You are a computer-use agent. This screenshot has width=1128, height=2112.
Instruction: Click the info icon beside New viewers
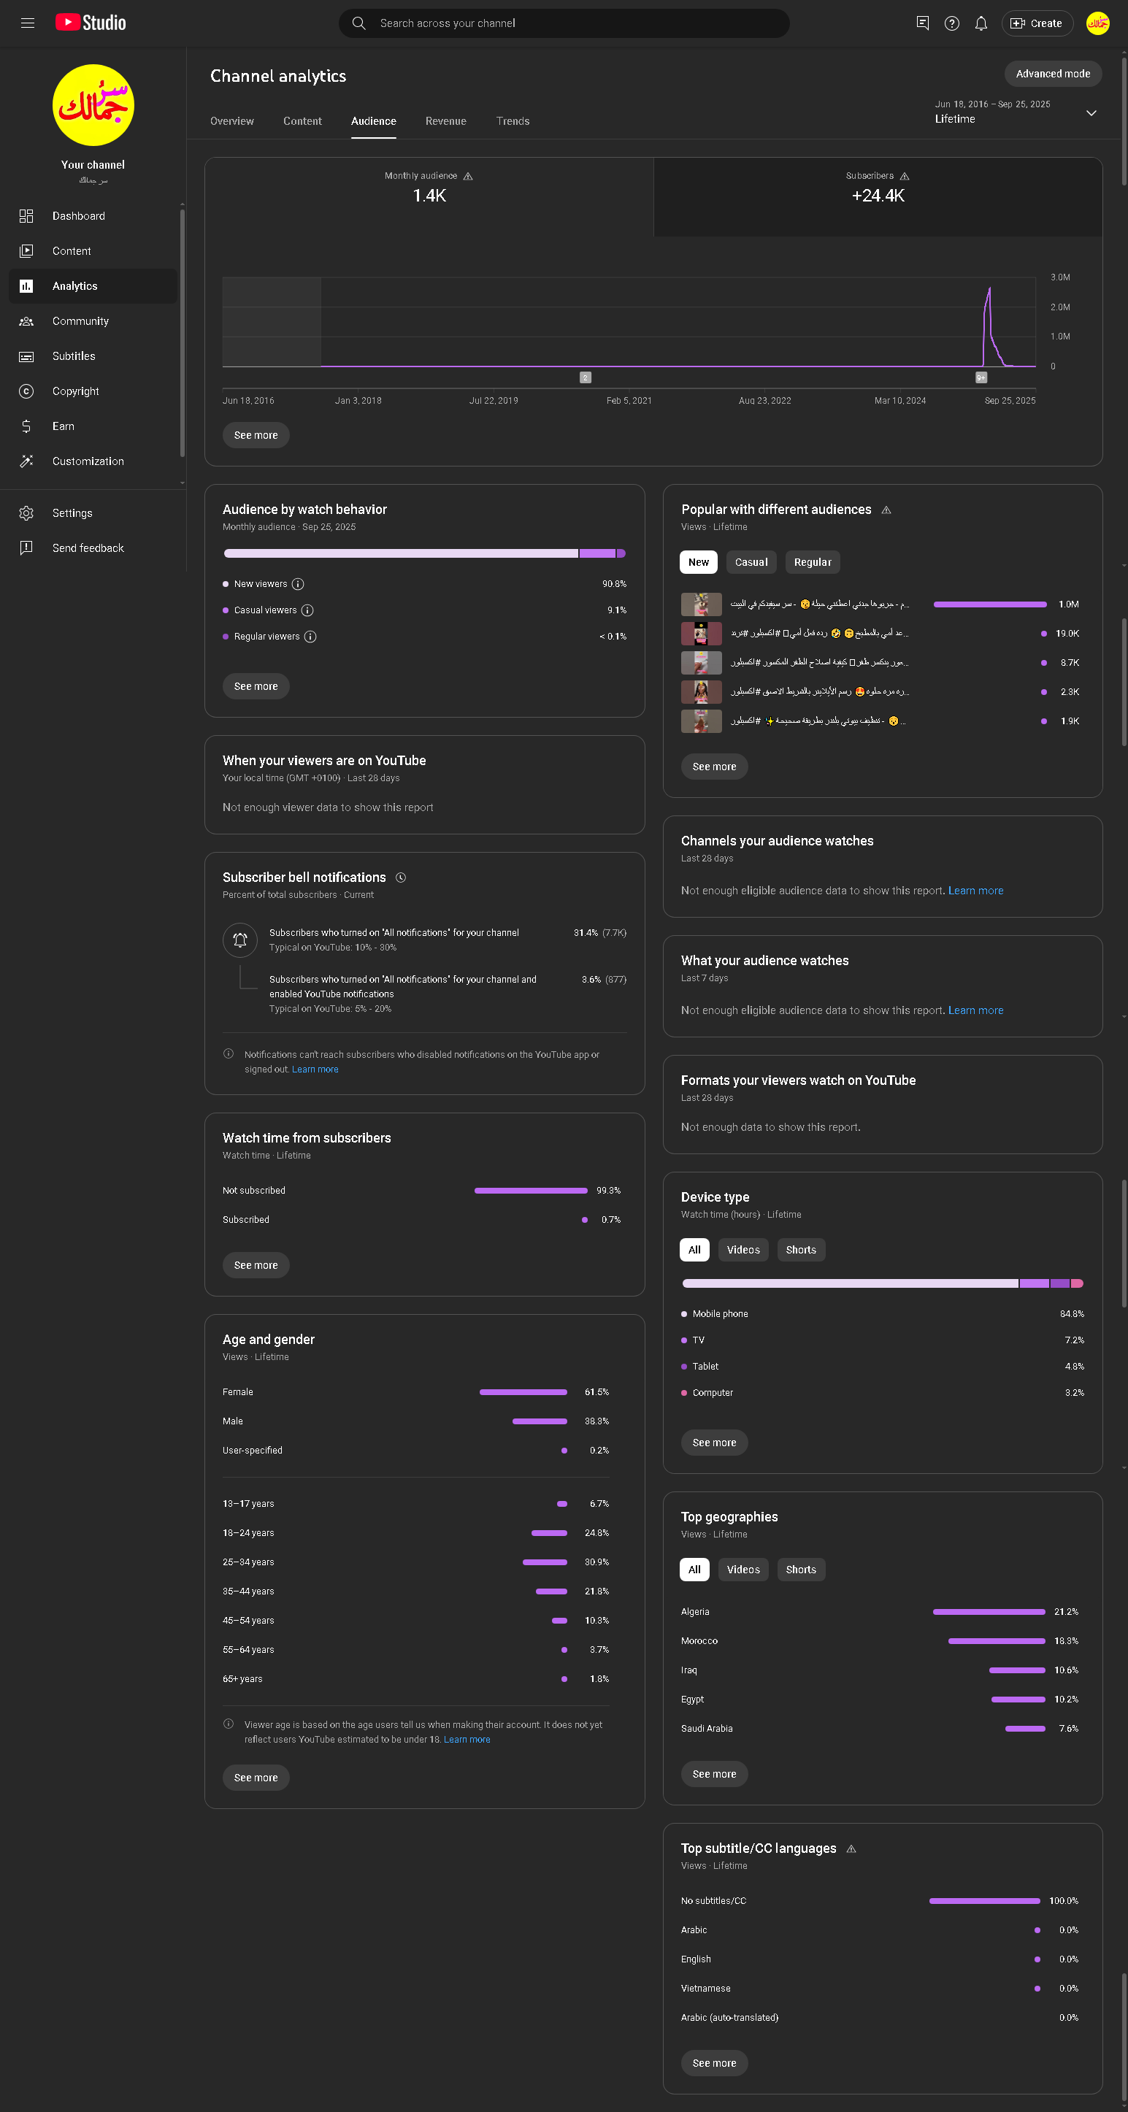299,584
